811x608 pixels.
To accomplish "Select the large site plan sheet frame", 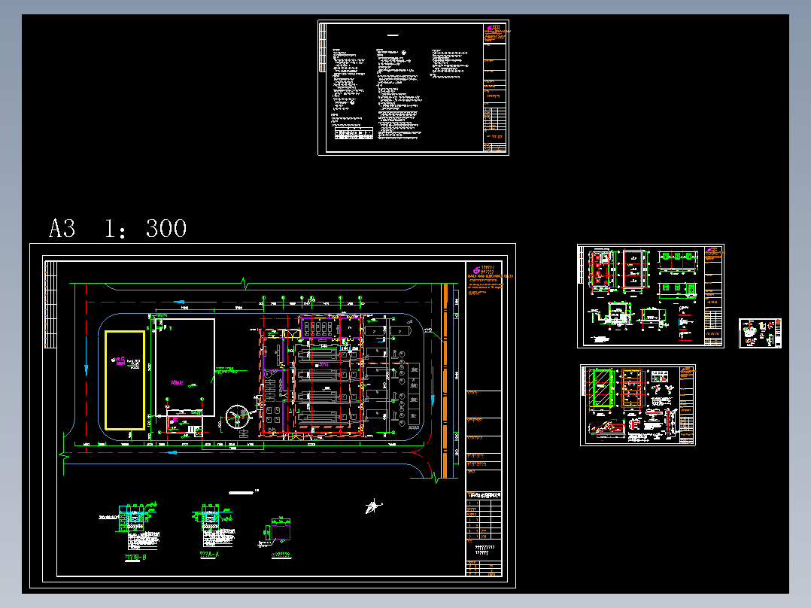I will click(272, 415).
